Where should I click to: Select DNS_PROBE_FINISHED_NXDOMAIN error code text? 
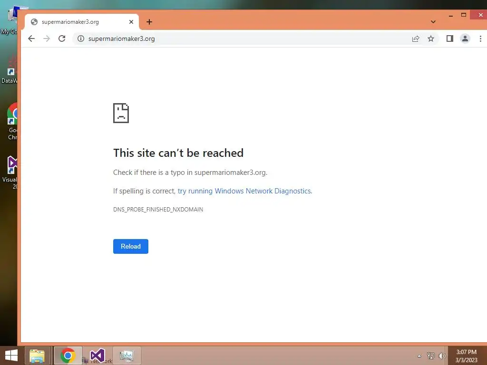point(158,210)
